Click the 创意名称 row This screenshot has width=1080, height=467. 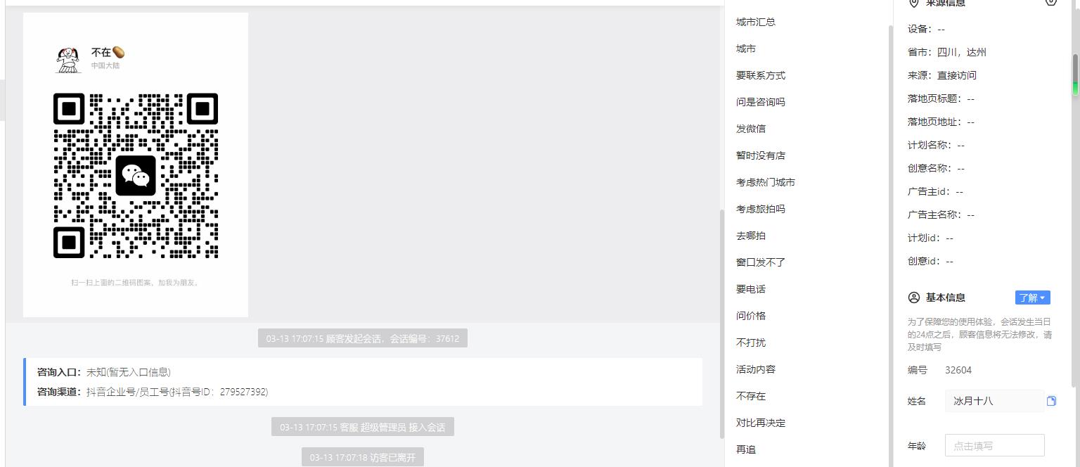937,168
